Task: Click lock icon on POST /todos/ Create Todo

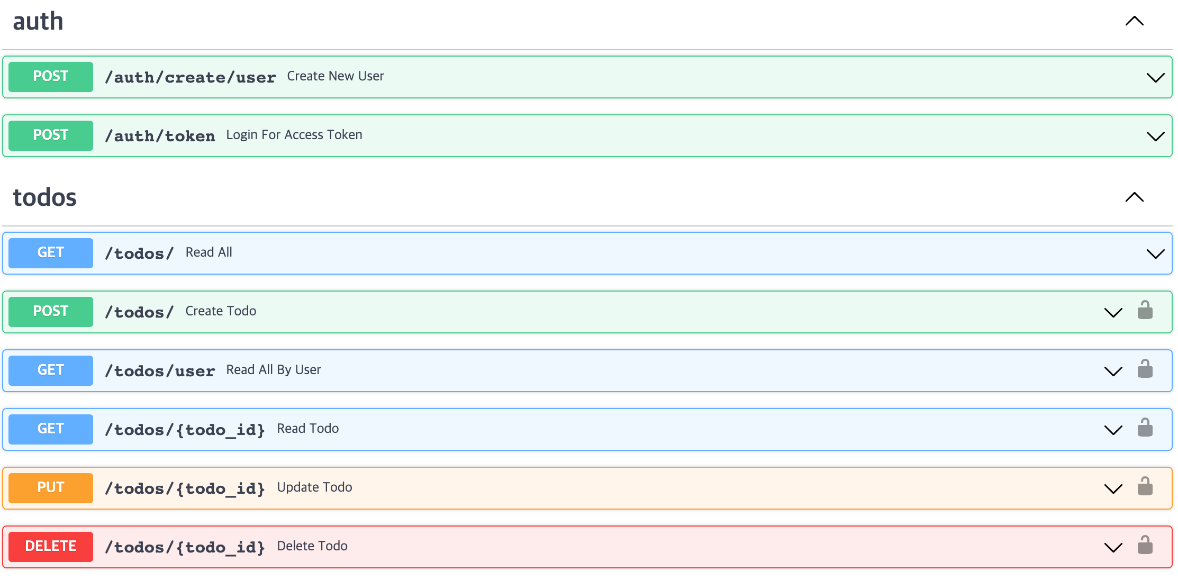Action: [1145, 311]
